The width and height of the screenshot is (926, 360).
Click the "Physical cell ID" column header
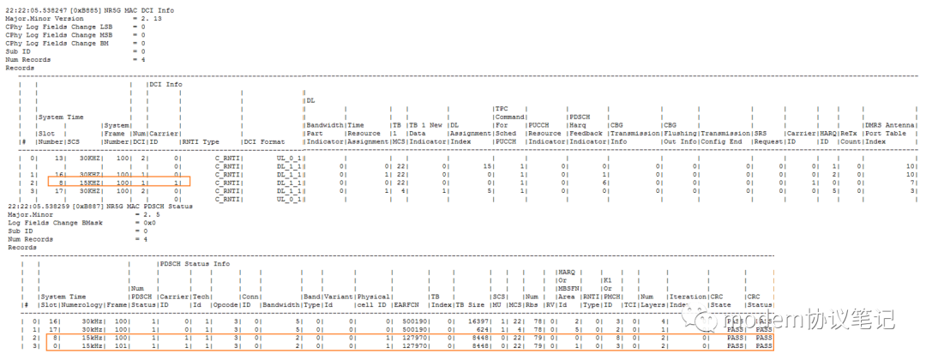373,301
